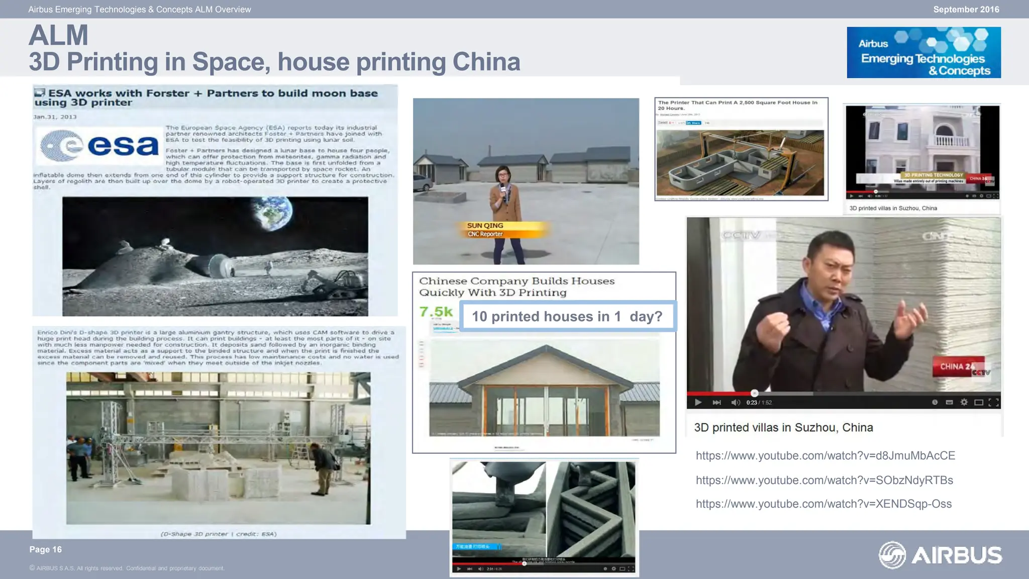Click 0:23 / 1:52 time readout
The width and height of the screenshot is (1029, 579).
click(759, 403)
